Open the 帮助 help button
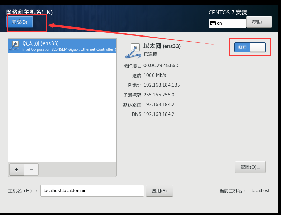 [x=259, y=22]
